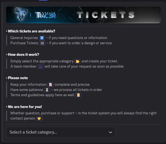Click the folder emoji after 'appropriate category'
The image size is (166, 144).
(77, 61)
